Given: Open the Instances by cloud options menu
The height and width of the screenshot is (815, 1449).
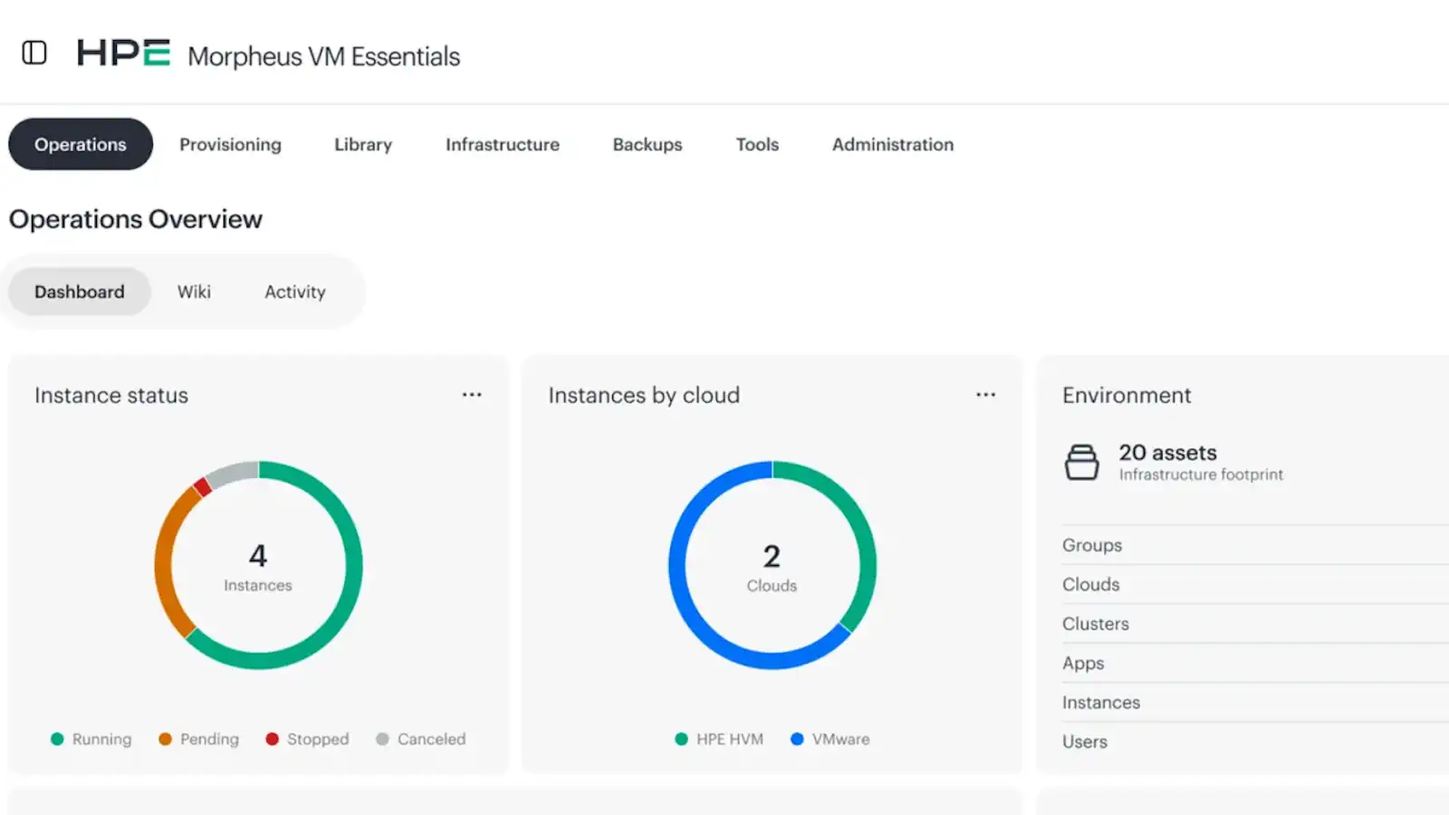Looking at the screenshot, I should 985,395.
